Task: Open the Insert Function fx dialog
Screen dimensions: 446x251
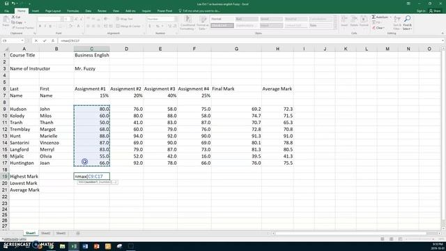Action: (53, 40)
